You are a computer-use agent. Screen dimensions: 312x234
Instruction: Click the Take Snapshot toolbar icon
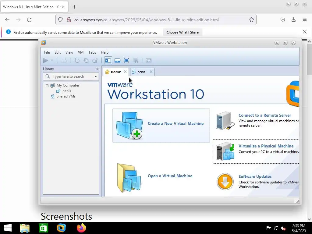(77, 60)
